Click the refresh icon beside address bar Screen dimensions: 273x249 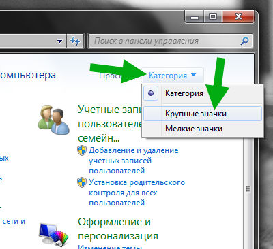[75, 41]
